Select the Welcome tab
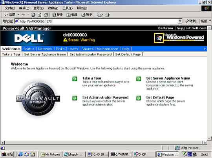The height and width of the screenshot is (158, 212). (11, 49)
